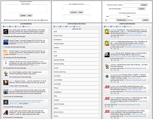Reply to the Wetterbeobachtungen tweet via arrow icon
Image resolution: width=153 pixels, height=119 pixels.
tap(112, 49)
